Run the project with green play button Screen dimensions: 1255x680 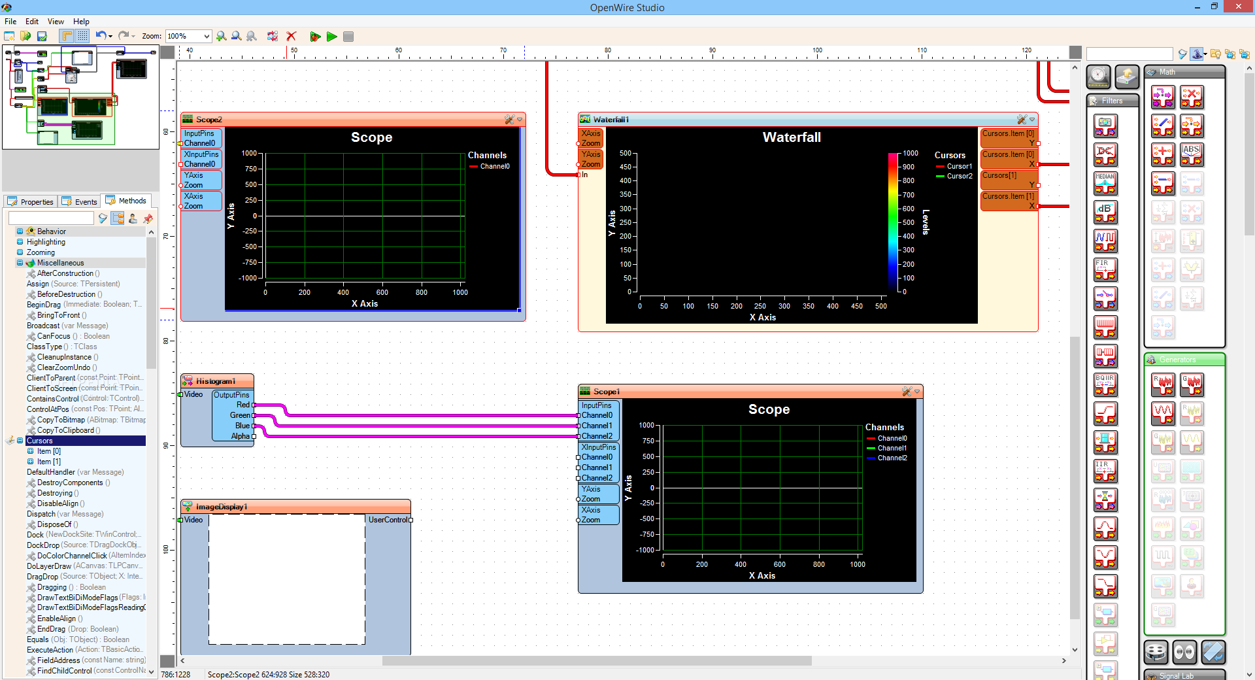point(332,37)
